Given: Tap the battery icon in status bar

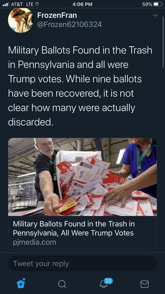Looking at the screenshot, I should [x=158, y=4].
